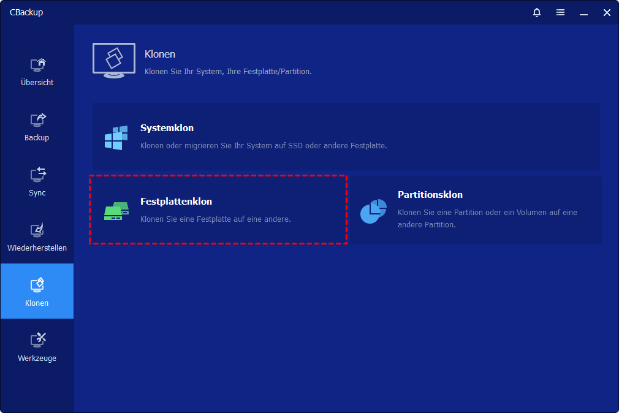Click the Übersicht house-monitor icon in sidebar

pyautogui.click(x=37, y=64)
